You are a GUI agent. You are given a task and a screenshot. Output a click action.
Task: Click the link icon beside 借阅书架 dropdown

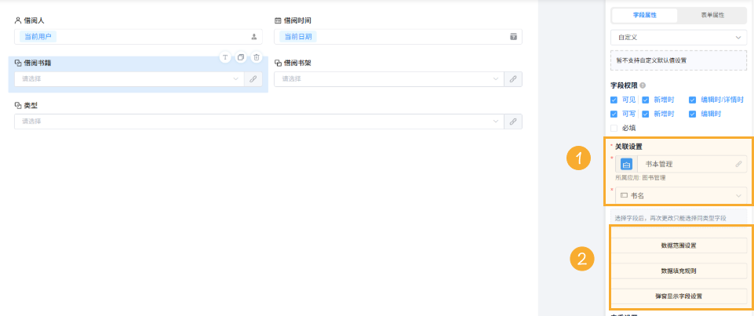pos(513,79)
